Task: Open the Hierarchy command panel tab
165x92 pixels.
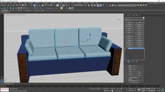Action: [x=131, y=15]
